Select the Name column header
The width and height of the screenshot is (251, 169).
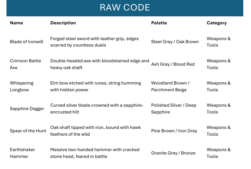coord(16,23)
